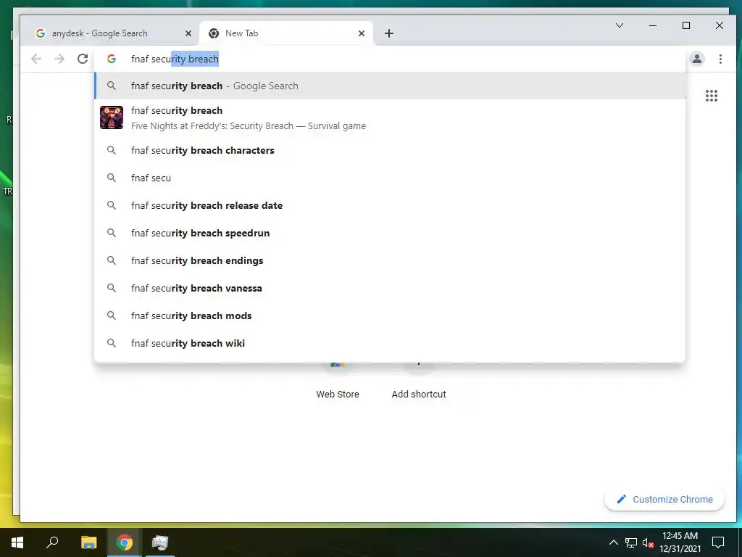
Task: Pick 'fnaf security breach characters' suggestion
Action: click(x=390, y=150)
